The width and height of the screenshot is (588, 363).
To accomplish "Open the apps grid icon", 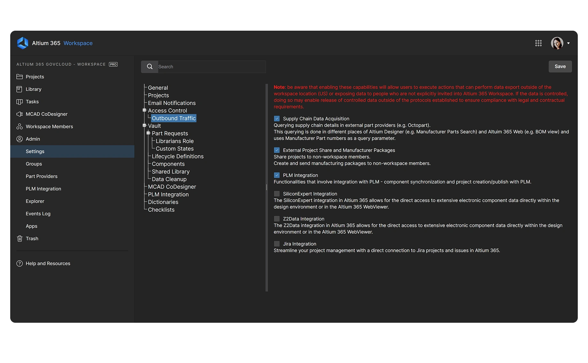I will (x=538, y=43).
